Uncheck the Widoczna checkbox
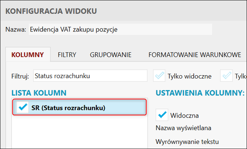 click(162, 115)
